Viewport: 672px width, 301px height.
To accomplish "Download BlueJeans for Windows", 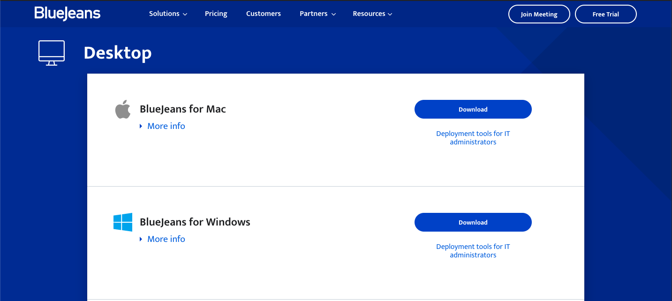I will click(x=473, y=222).
